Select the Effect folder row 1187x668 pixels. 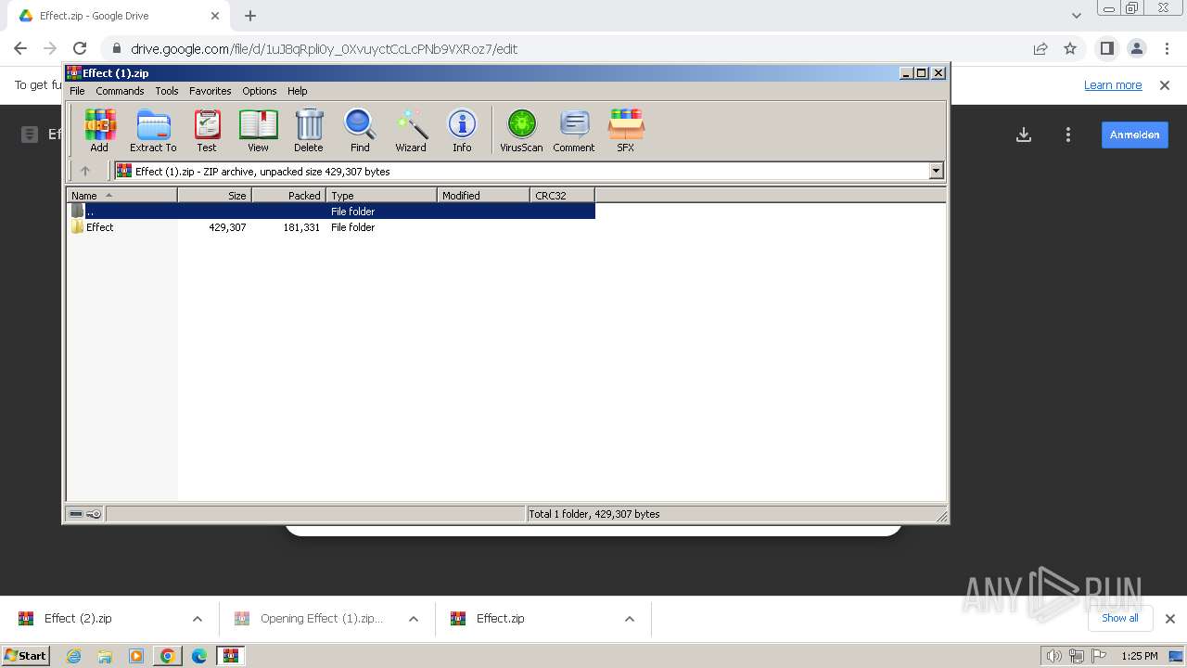(331, 227)
